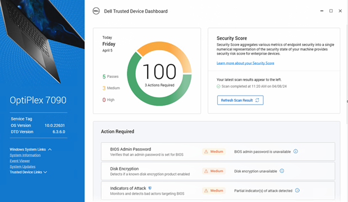This screenshot has width=348, height=202.
Task: Open the System Updates link
Action: click(22, 167)
